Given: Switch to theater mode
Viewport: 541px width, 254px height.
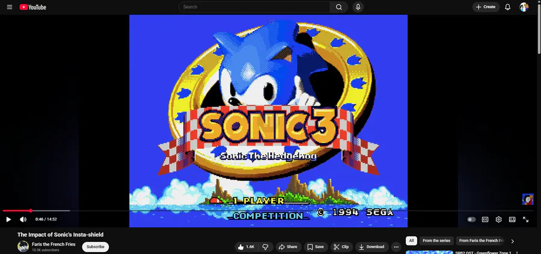Looking at the screenshot, I should pyautogui.click(x=512, y=219).
